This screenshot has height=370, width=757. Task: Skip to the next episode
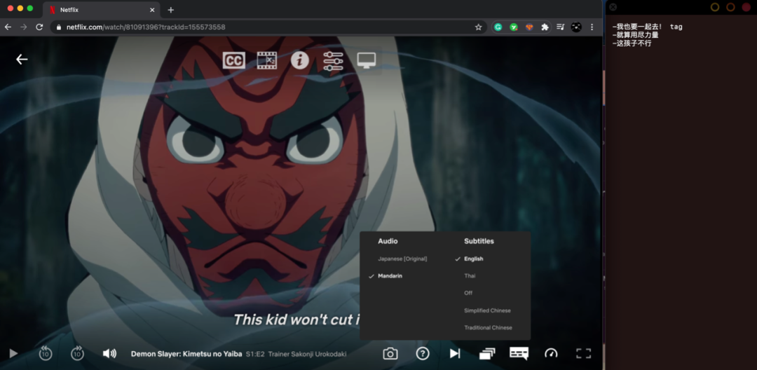pyautogui.click(x=455, y=354)
